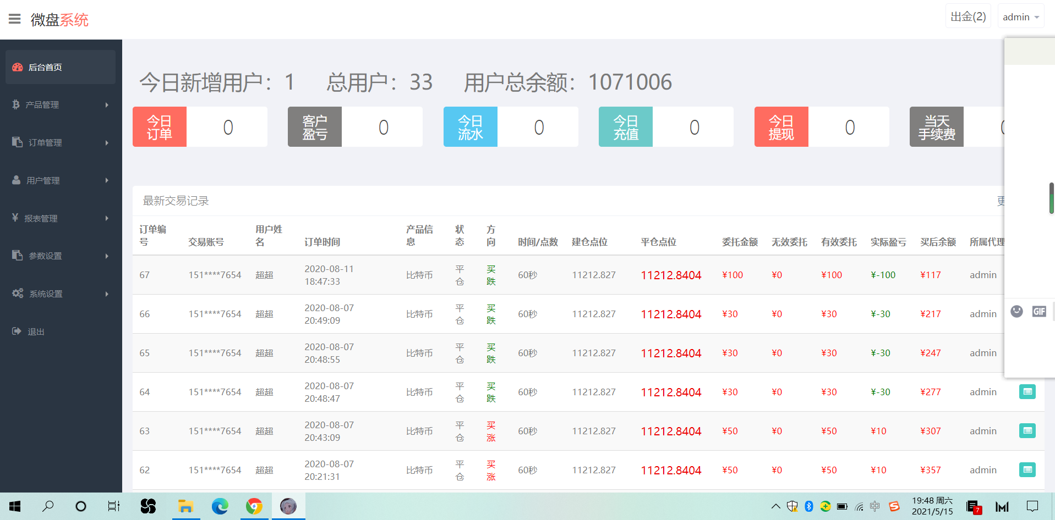This screenshot has height=520, width=1055.
Task: Click the ¥357 balance in order 62
Action: click(931, 470)
